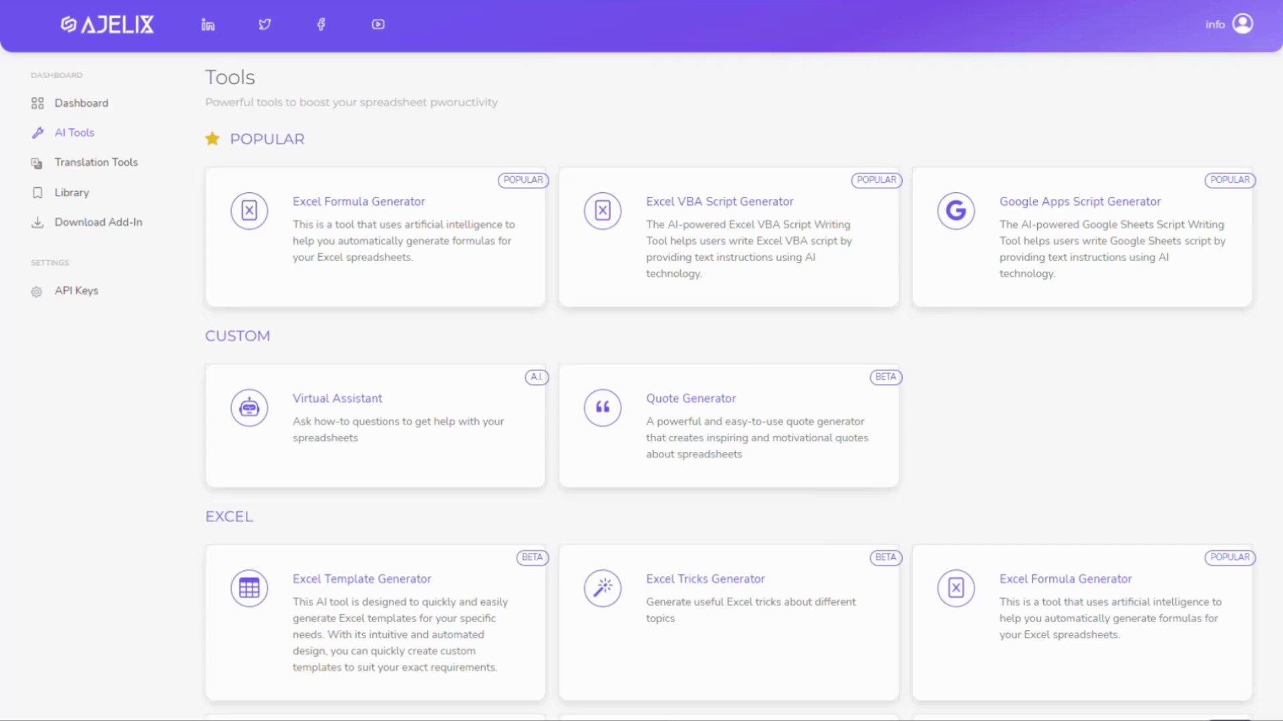This screenshot has width=1283, height=721.
Task: Open API Keys under Settings
Action: tap(76, 291)
